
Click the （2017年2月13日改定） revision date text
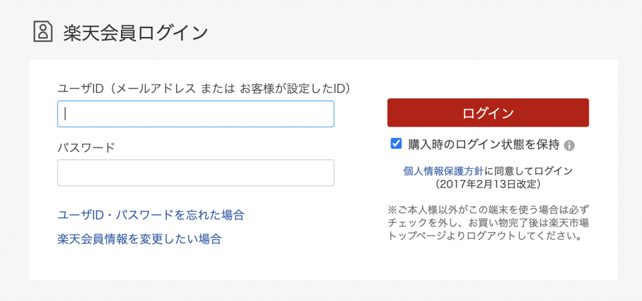[x=488, y=185]
